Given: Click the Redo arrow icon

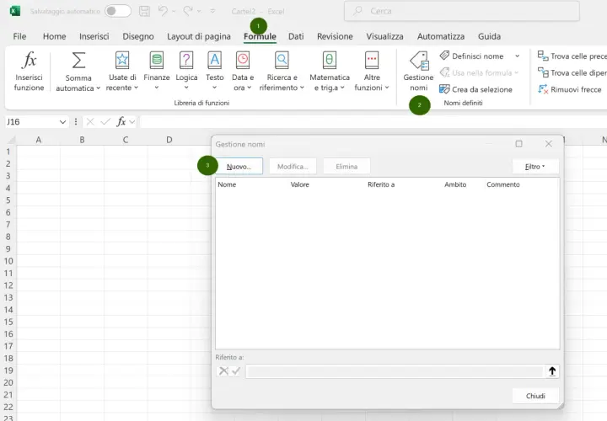Looking at the screenshot, I should pos(188,11).
